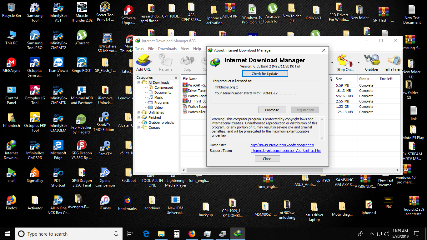Click the Purchase button
This screenshot has height=240, width=427.
[x=272, y=110]
